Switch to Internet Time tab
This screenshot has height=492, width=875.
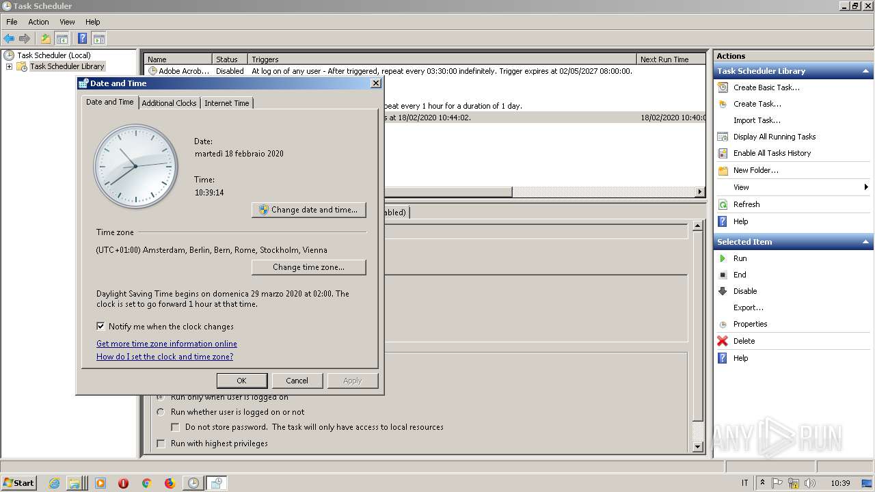click(x=227, y=103)
